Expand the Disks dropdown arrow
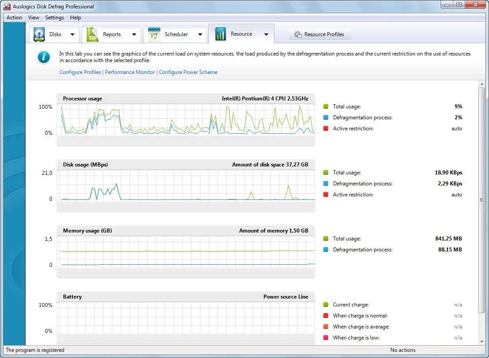The width and height of the screenshot is (489, 358). tap(72, 34)
